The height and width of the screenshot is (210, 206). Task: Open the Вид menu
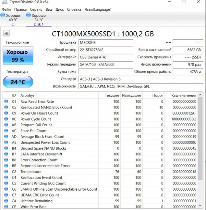tap(49, 9)
